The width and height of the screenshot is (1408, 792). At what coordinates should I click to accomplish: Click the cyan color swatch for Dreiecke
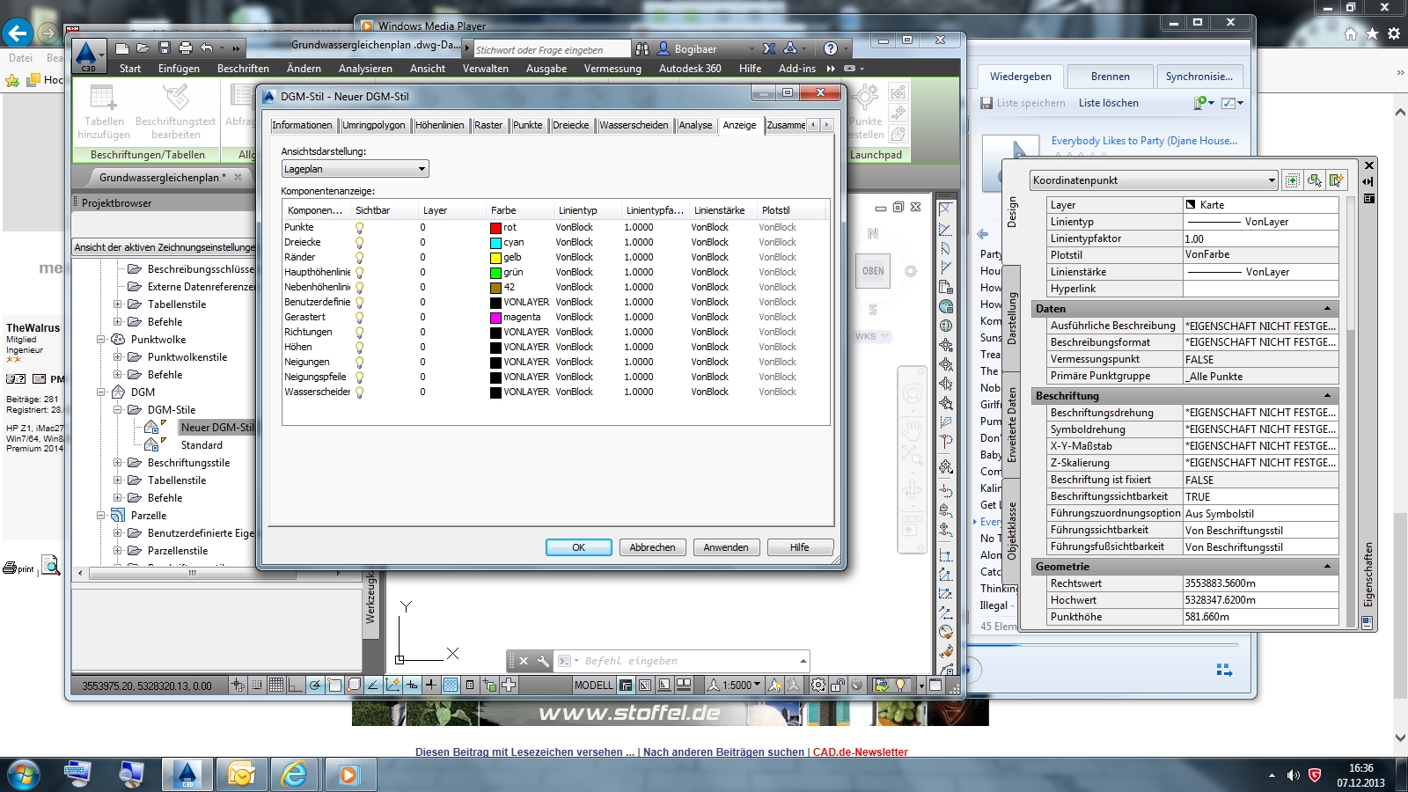tap(495, 242)
